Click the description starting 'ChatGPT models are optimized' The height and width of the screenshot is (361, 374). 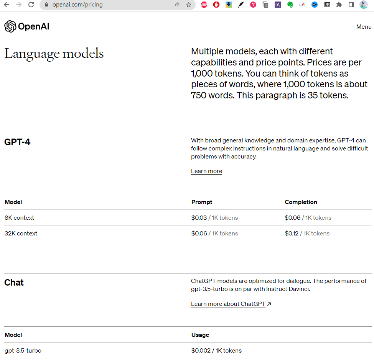(278, 285)
